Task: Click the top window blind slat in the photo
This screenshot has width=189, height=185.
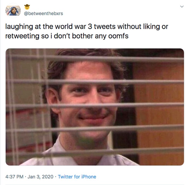Action: [x=95, y=58]
